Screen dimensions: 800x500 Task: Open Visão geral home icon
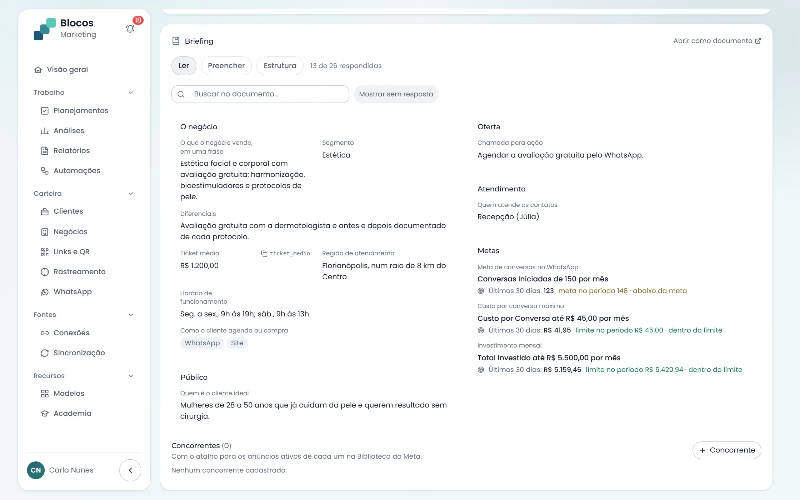coord(38,70)
